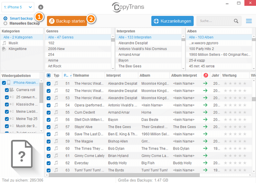The width and height of the screenshot is (256, 183).
Task: Click the right arrow of the horizontal track scrollbar
Action: [x=250, y=175]
